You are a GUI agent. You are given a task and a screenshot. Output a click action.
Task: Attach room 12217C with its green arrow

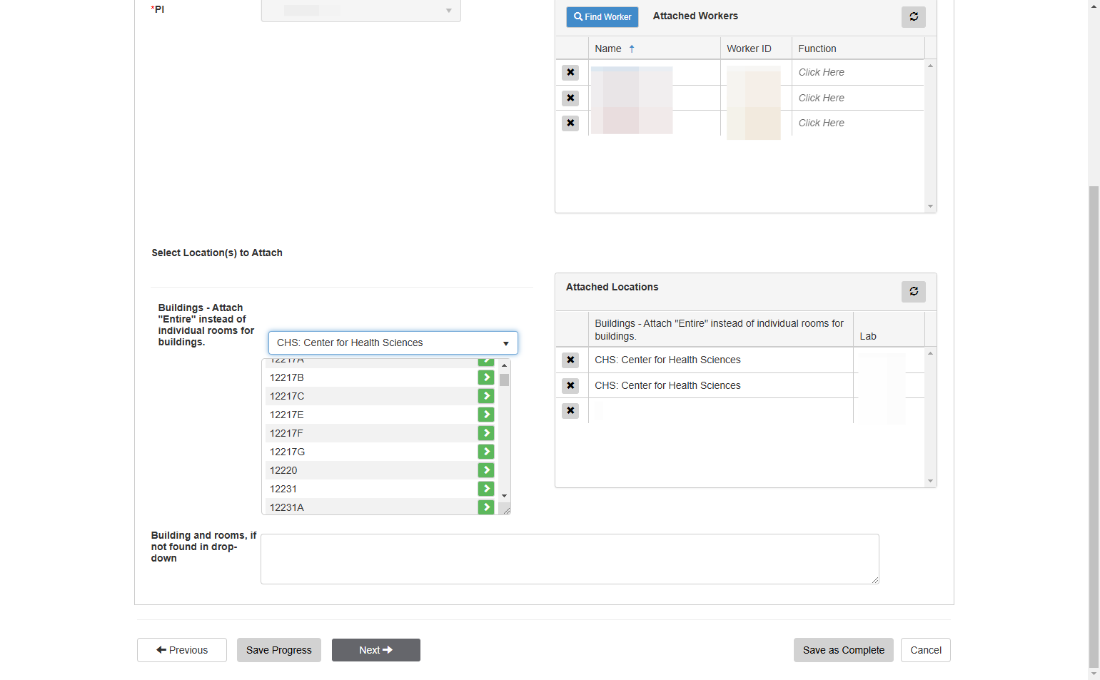(x=486, y=396)
